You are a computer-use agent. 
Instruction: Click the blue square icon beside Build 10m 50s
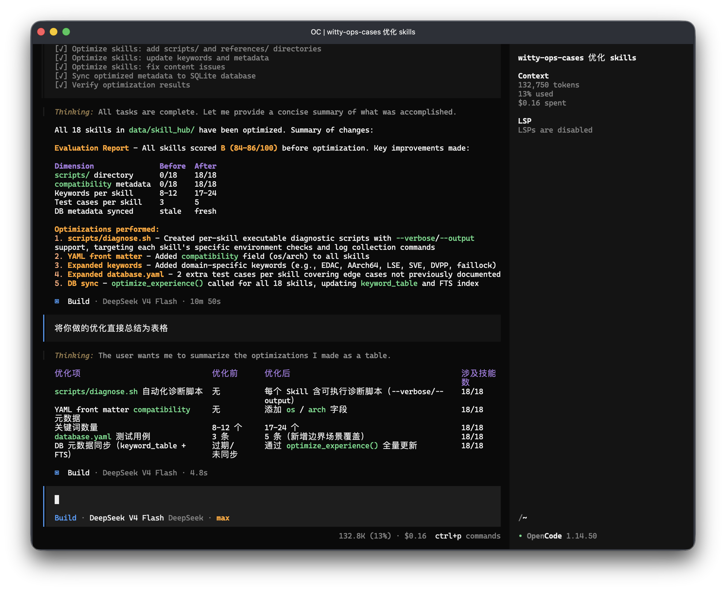[x=57, y=301]
